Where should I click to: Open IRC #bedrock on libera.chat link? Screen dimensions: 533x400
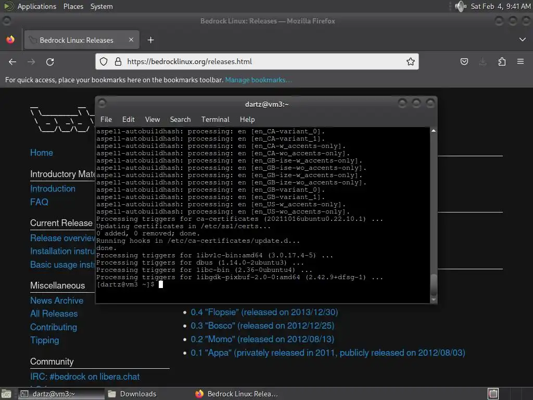85,377
